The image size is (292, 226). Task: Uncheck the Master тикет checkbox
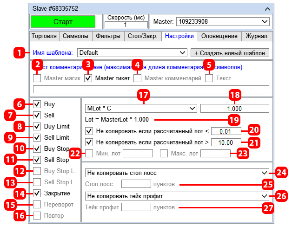point(88,78)
